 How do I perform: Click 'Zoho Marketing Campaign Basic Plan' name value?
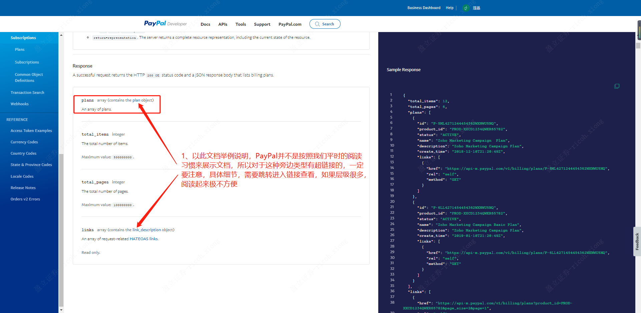477,225
